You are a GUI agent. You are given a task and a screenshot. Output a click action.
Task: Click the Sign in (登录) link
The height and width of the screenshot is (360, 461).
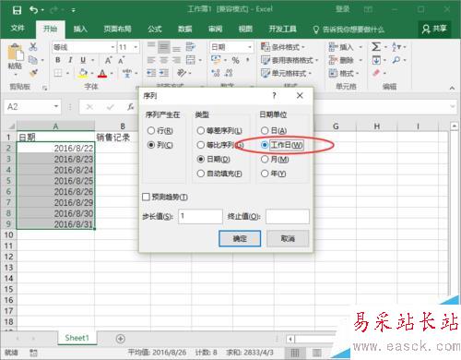tap(343, 9)
